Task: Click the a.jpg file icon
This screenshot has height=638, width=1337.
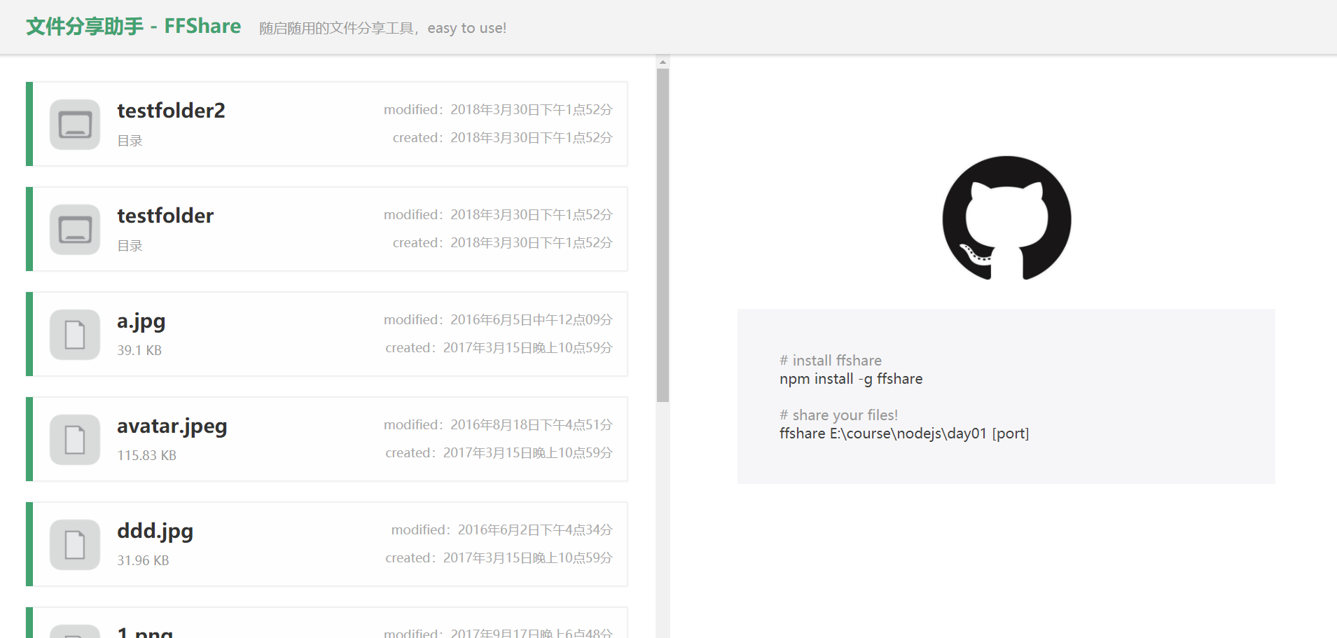Action: tap(75, 335)
